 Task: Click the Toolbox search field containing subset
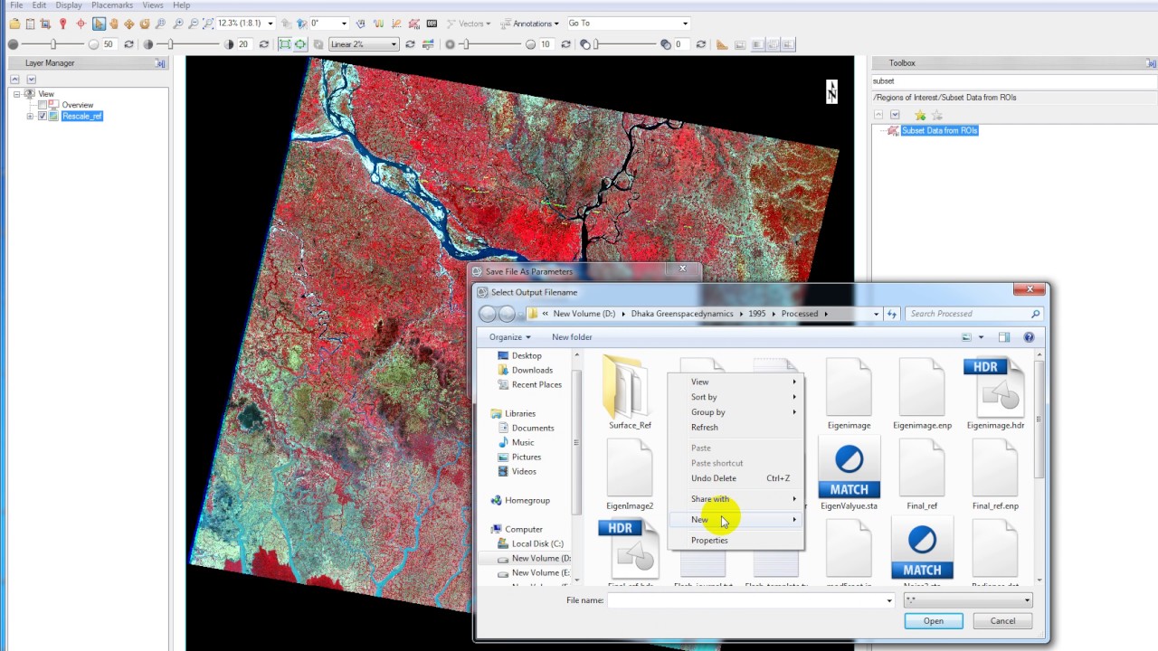click(1013, 81)
